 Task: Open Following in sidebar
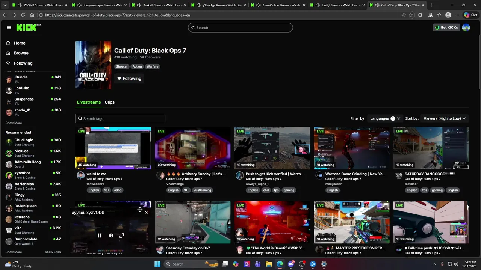point(23,63)
